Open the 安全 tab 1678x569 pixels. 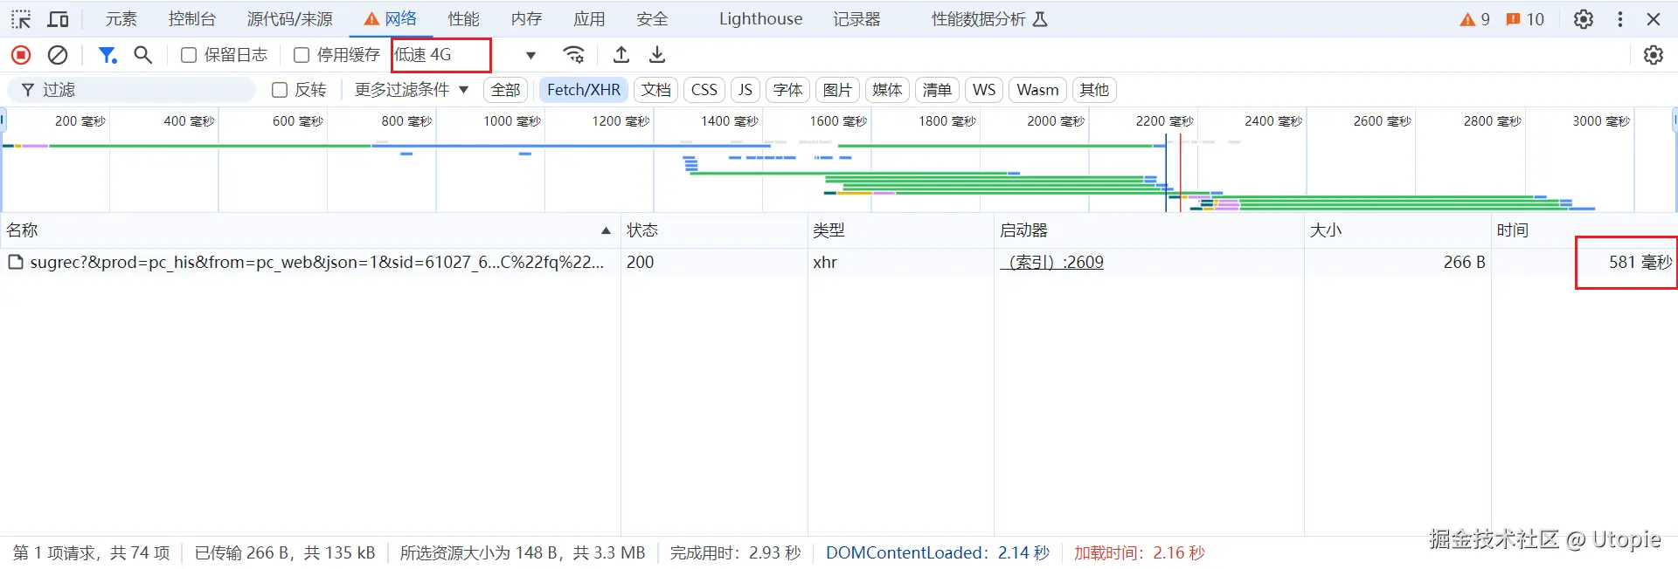(x=652, y=19)
